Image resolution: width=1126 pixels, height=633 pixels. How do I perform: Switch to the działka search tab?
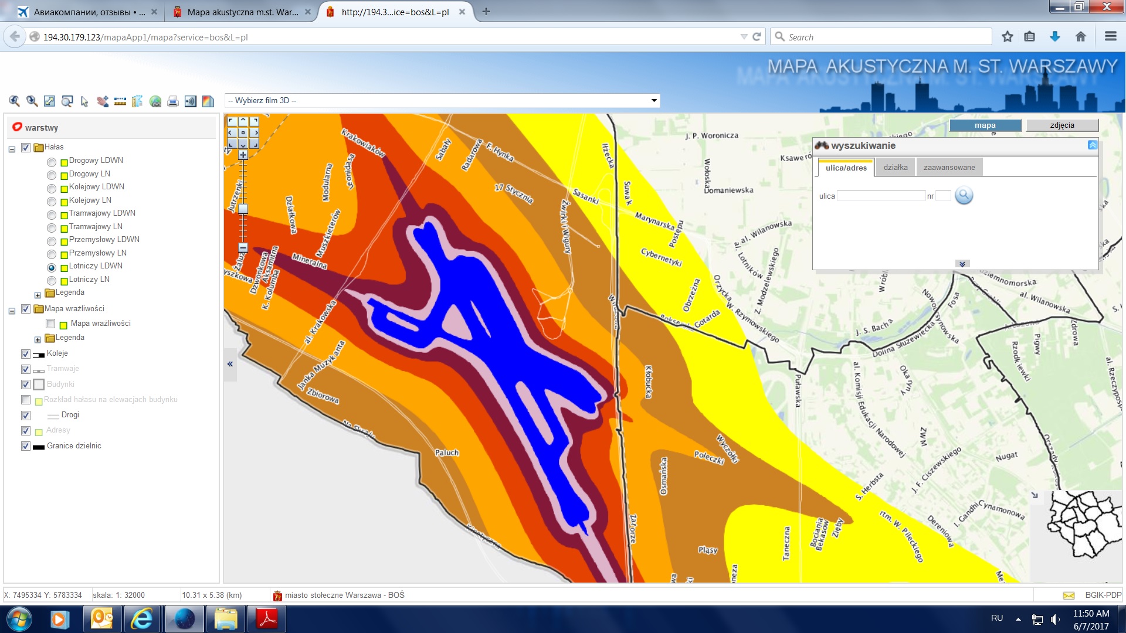(895, 168)
